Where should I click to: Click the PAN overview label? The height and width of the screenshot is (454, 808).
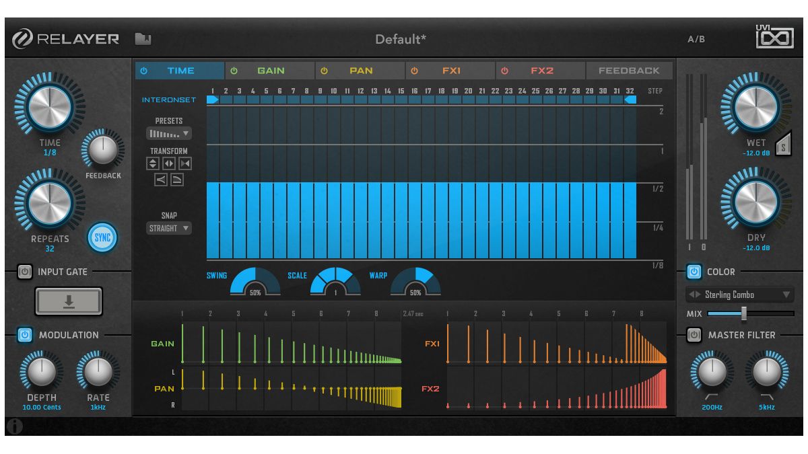tap(164, 389)
